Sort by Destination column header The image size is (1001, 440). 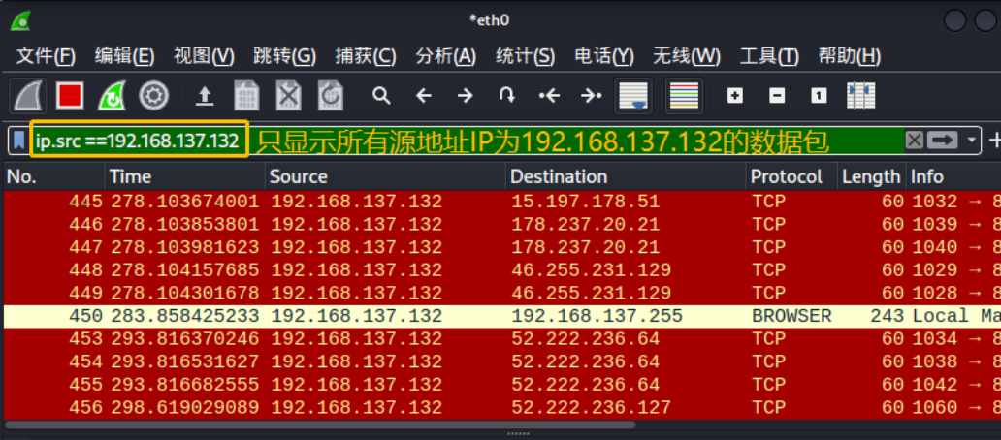[627, 176]
